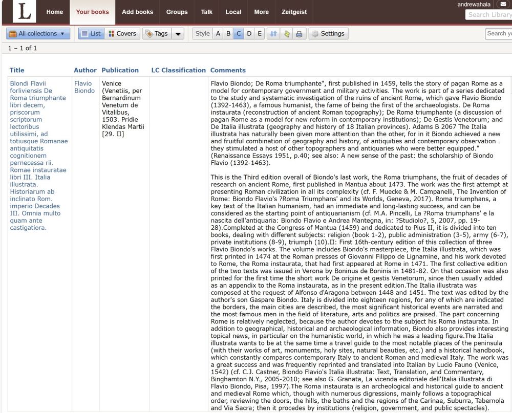The height and width of the screenshot is (413, 512).
Task: Focus the Search Library field
Action: click(x=489, y=15)
